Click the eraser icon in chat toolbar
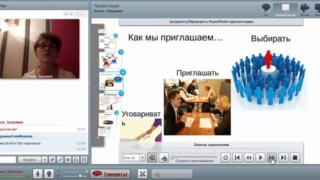 (x=52, y=159)
